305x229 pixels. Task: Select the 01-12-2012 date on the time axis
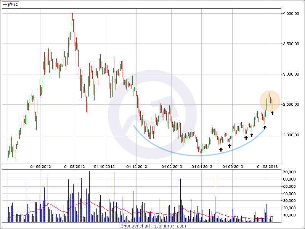[136, 166]
